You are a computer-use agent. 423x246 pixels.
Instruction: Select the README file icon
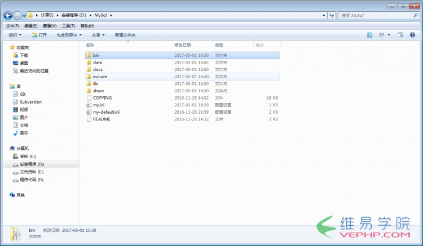point(89,119)
